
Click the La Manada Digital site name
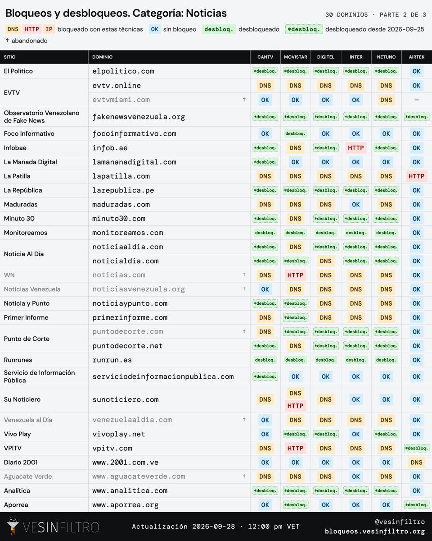(31, 162)
